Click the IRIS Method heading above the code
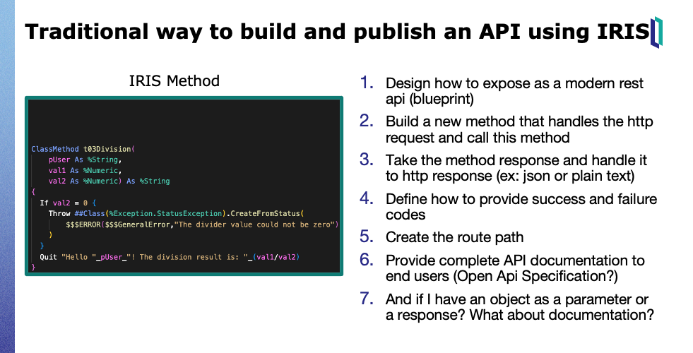Viewport: 693px width, 353px height. coord(174,80)
